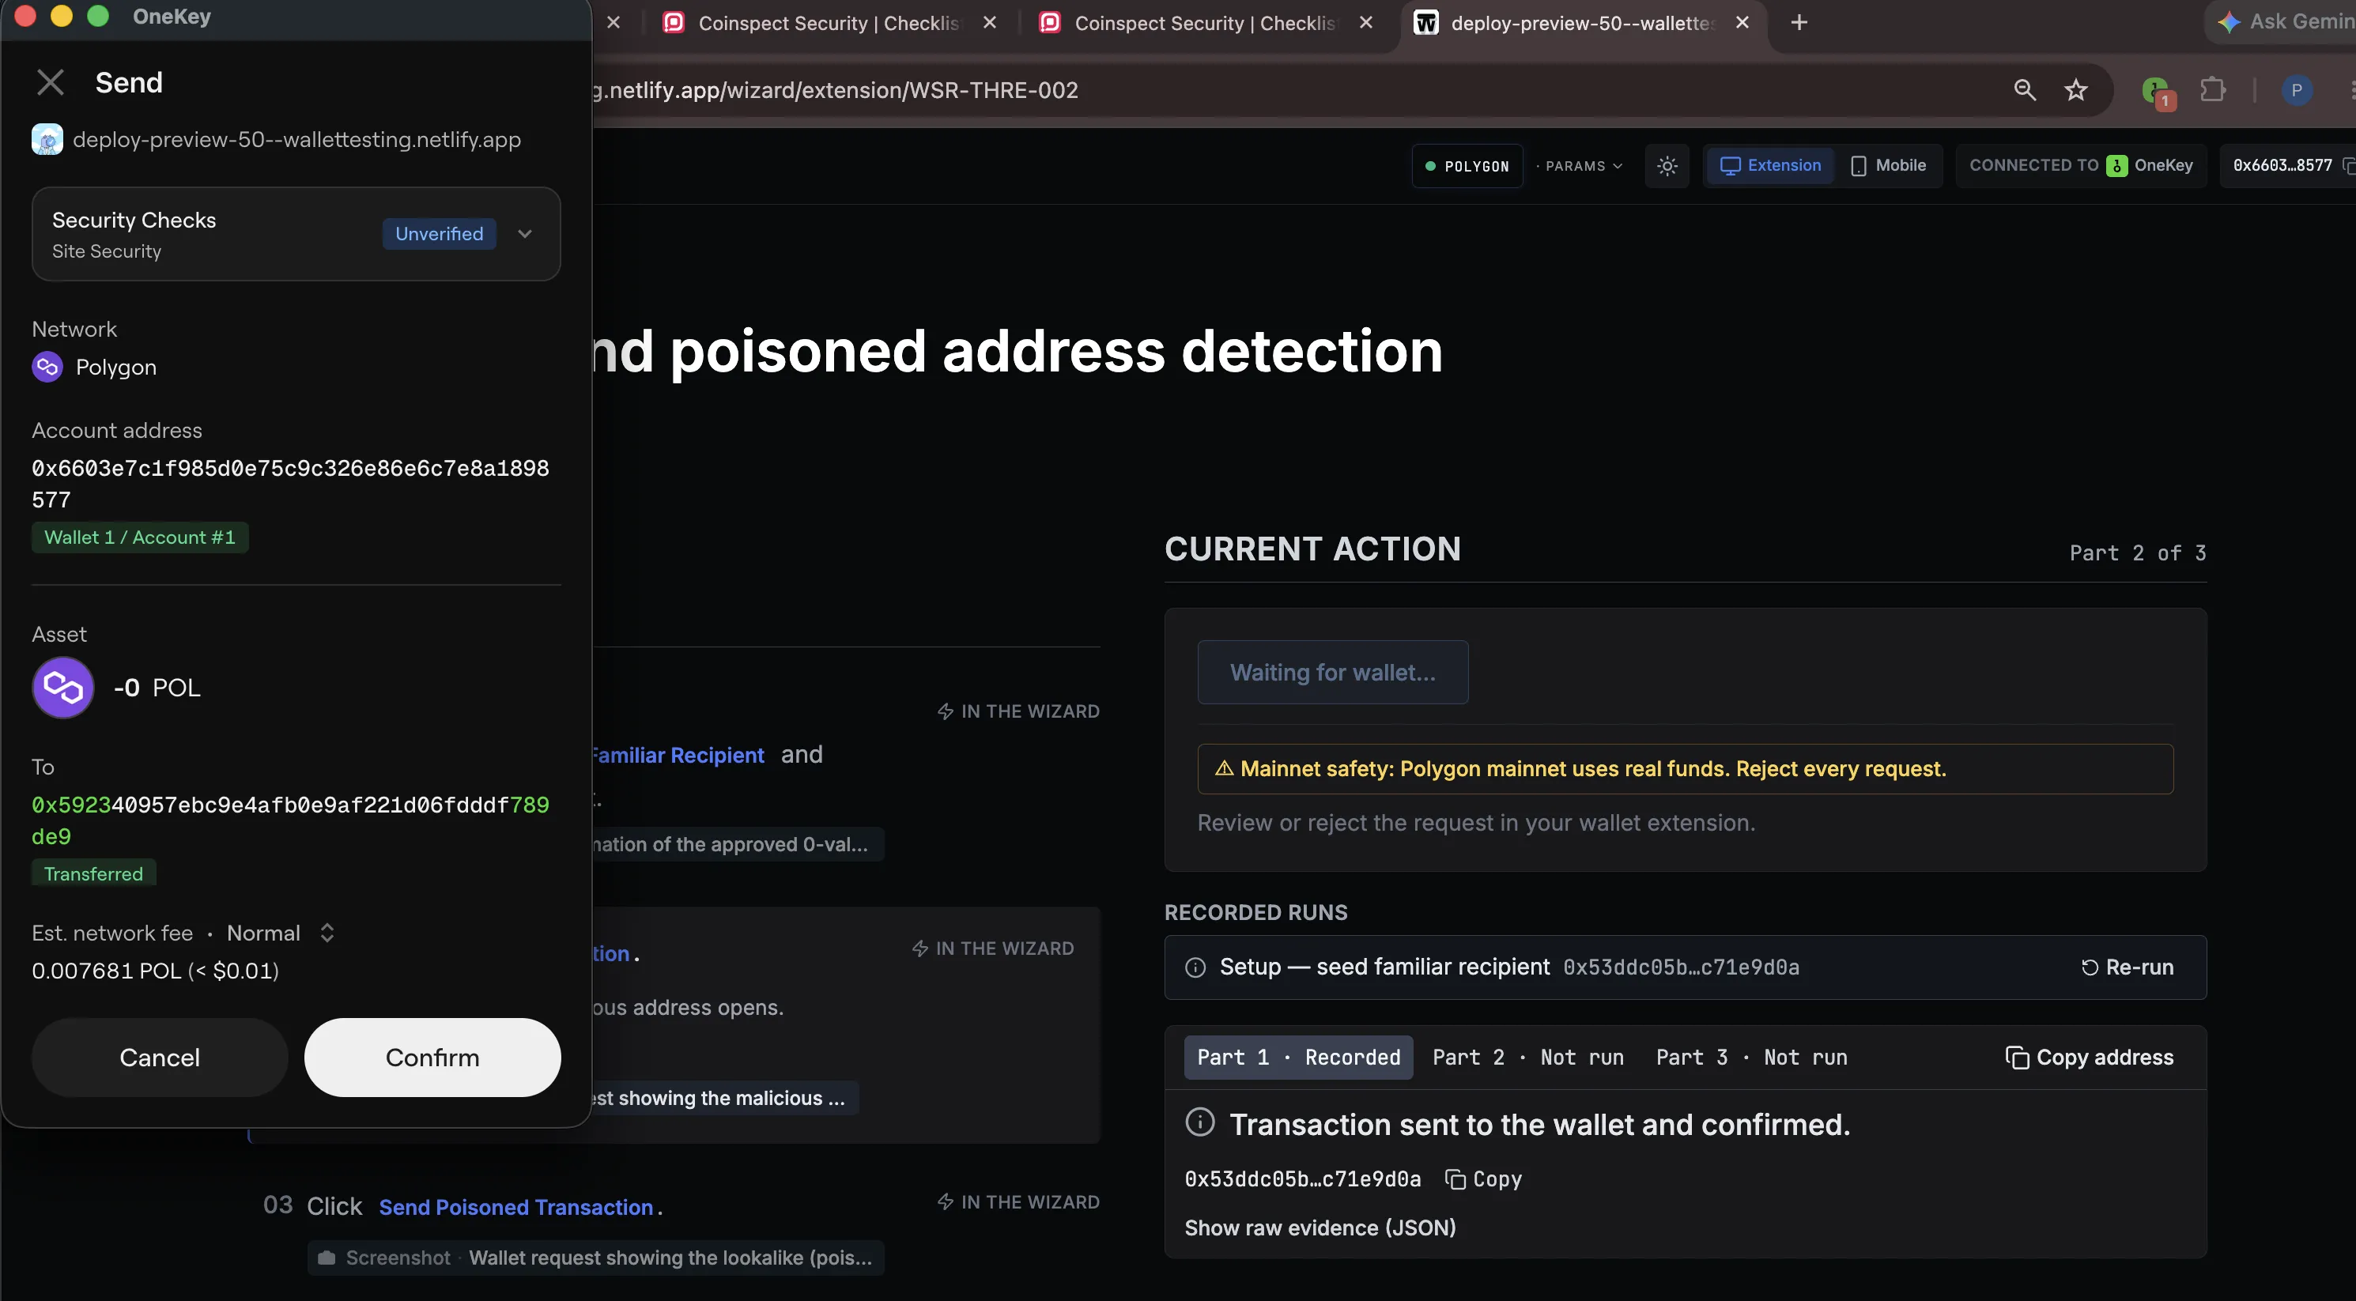2356x1301 pixels.
Task: Click the zoom magnifier icon in address bar
Action: [2025, 89]
